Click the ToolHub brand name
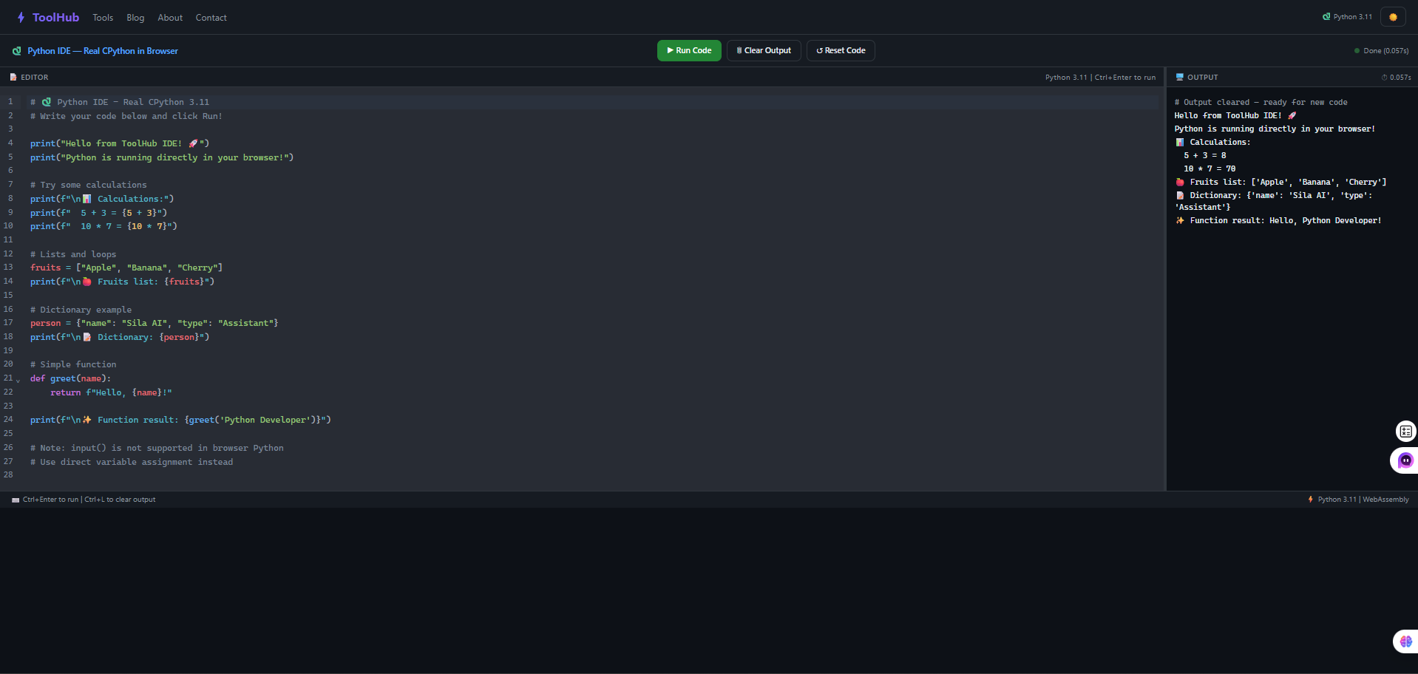 [x=55, y=18]
